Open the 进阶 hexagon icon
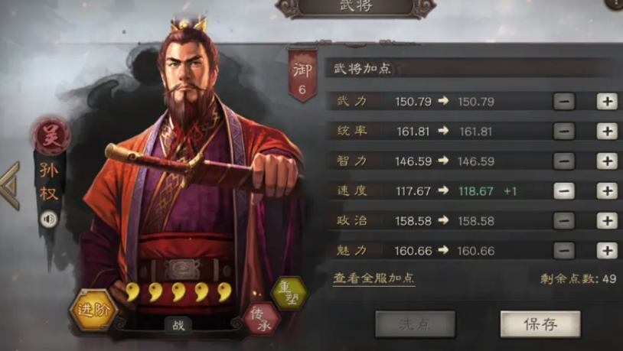The image size is (623, 351). [x=94, y=310]
